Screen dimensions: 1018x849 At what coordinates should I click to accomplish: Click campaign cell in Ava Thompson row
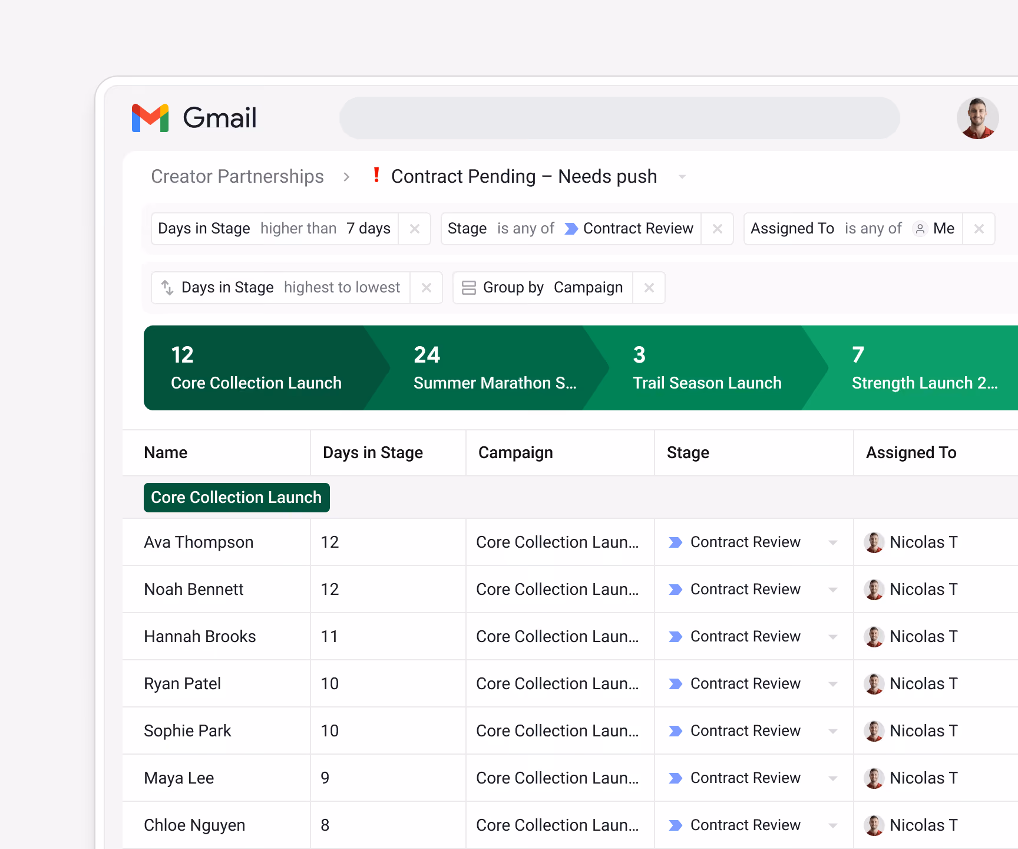coord(560,542)
